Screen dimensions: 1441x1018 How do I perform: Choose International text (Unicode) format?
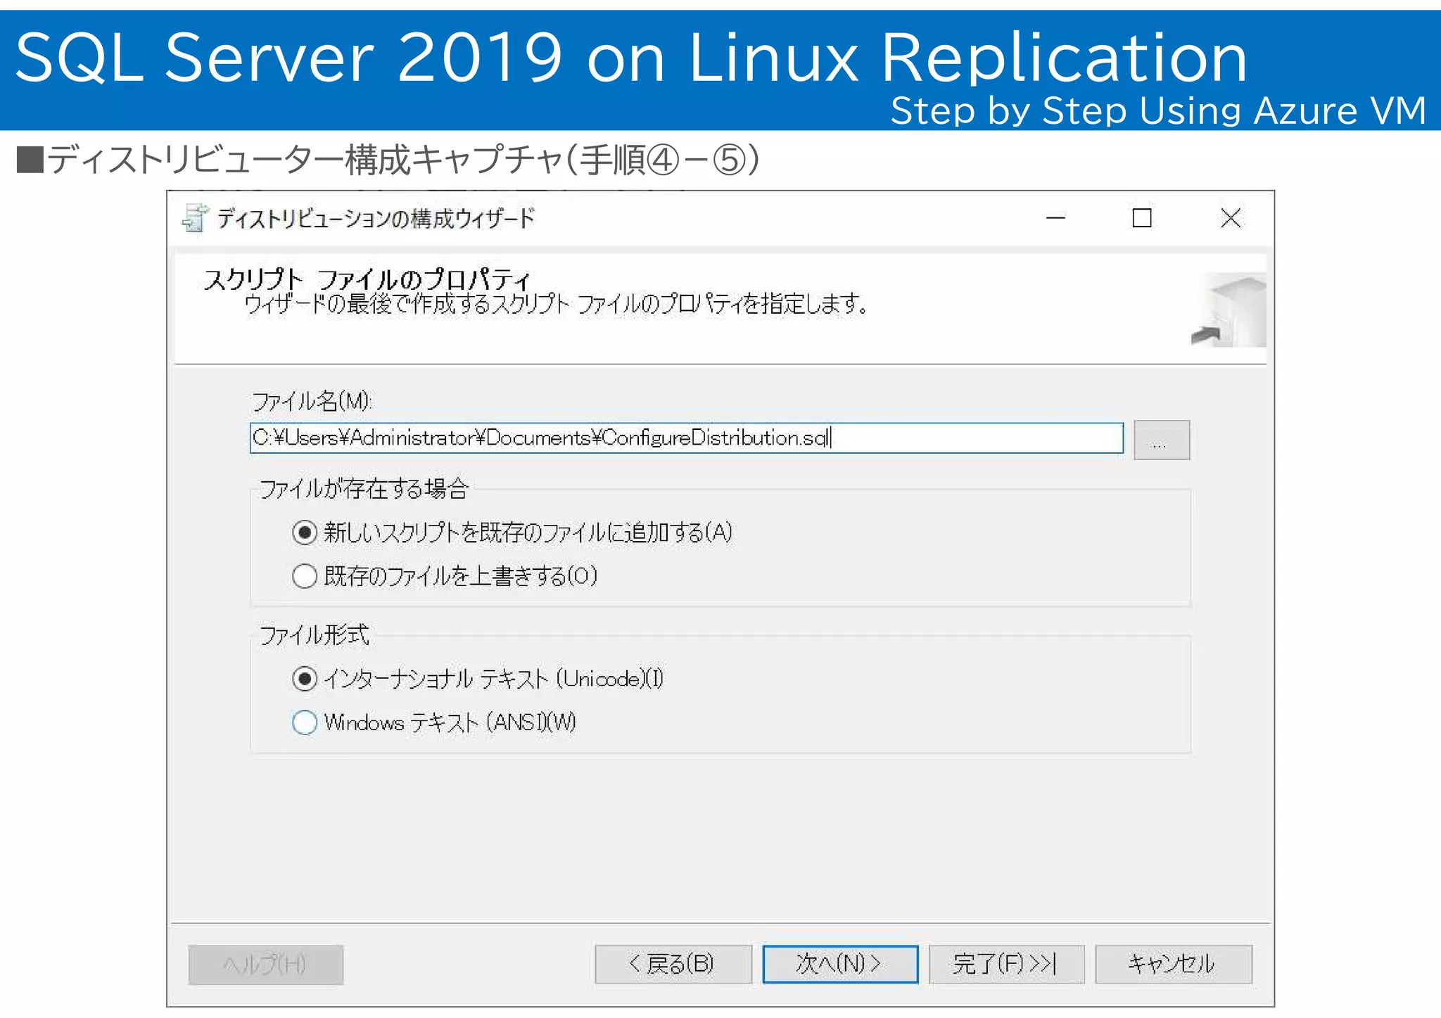[x=478, y=679]
